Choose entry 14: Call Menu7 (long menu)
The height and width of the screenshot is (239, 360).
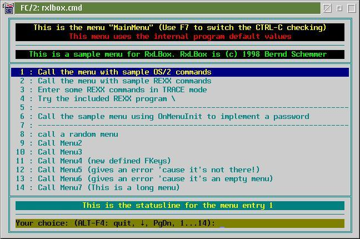(180, 187)
